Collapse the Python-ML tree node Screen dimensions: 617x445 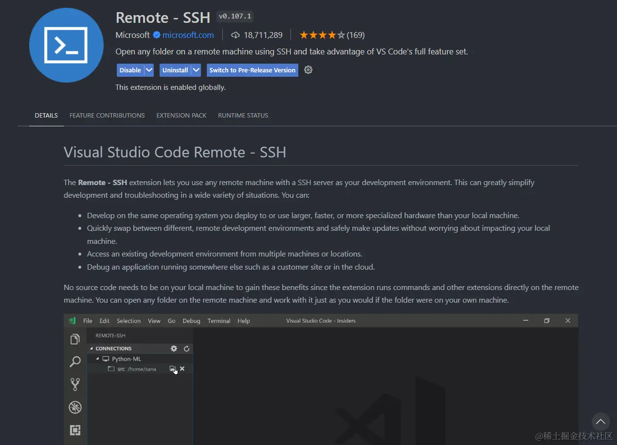pos(97,359)
